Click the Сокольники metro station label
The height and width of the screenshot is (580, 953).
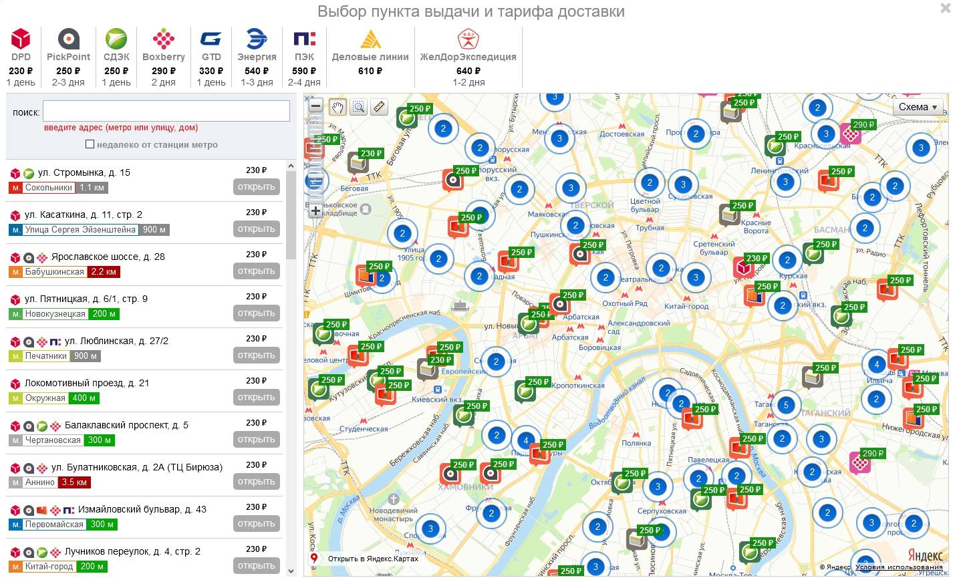point(48,188)
